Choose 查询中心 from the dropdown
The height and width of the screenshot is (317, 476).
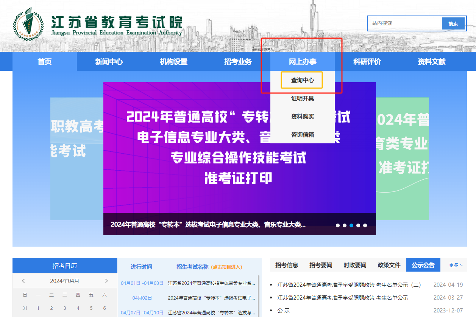click(x=302, y=80)
